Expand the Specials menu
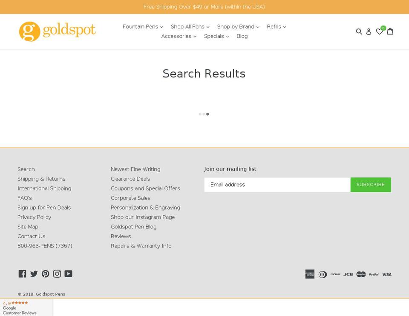This screenshot has height=316, width=409. point(216,36)
